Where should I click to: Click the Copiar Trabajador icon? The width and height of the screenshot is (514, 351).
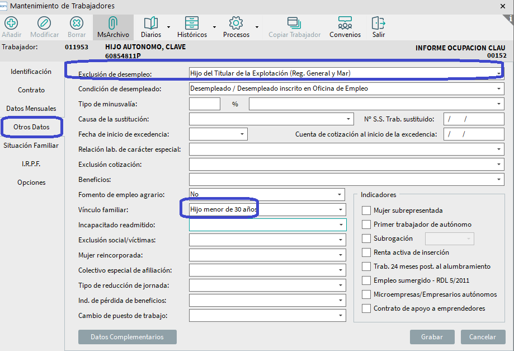[x=294, y=24]
